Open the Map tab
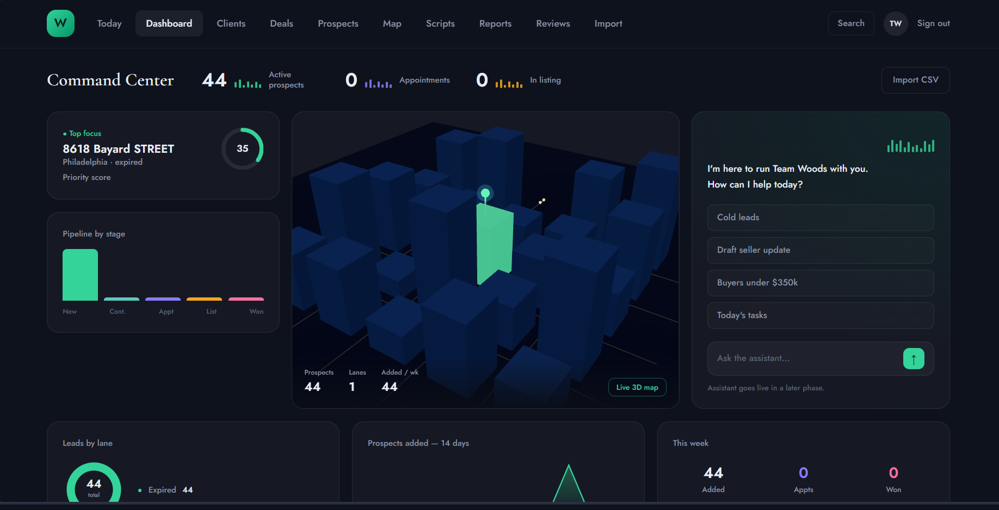 [392, 23]
